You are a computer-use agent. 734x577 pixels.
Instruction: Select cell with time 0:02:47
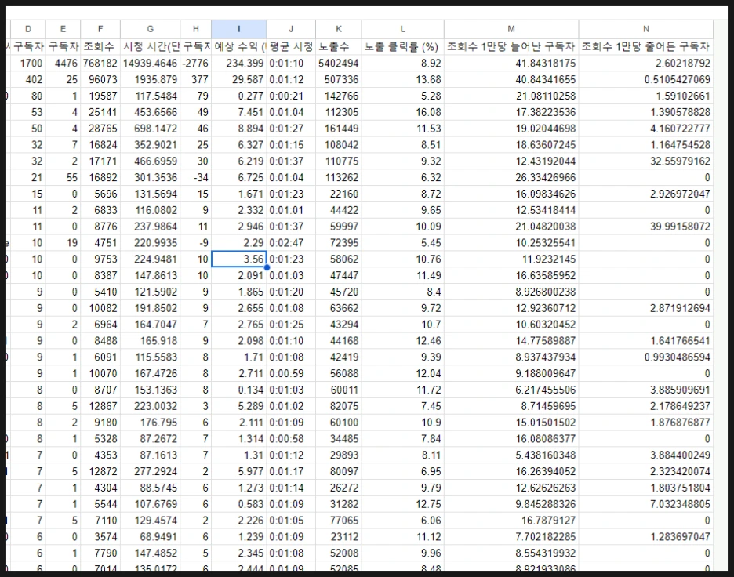[x=291, y=242]
